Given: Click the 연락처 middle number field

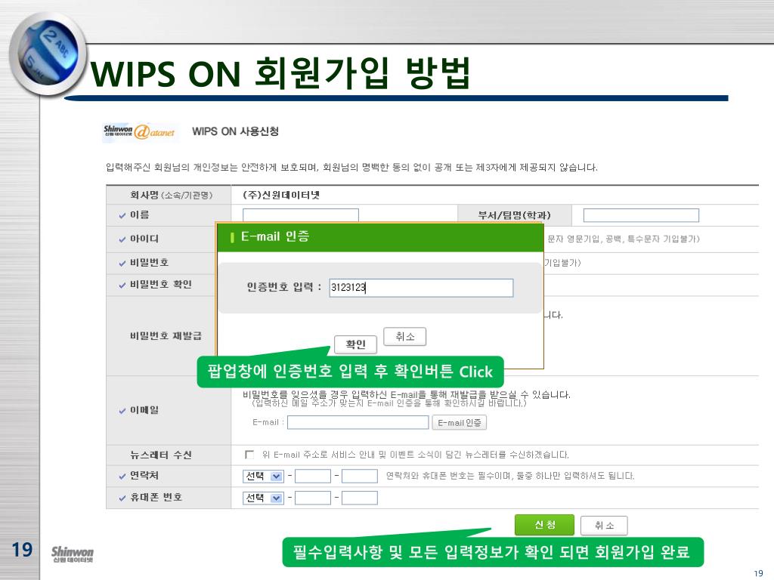Looking at the screenshot, I should (313, 477).
